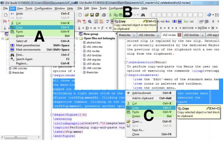The image size is (223, 142).
Task: Collapse the \begin{enumerate} fold in right editor
Action: [126, 75]
